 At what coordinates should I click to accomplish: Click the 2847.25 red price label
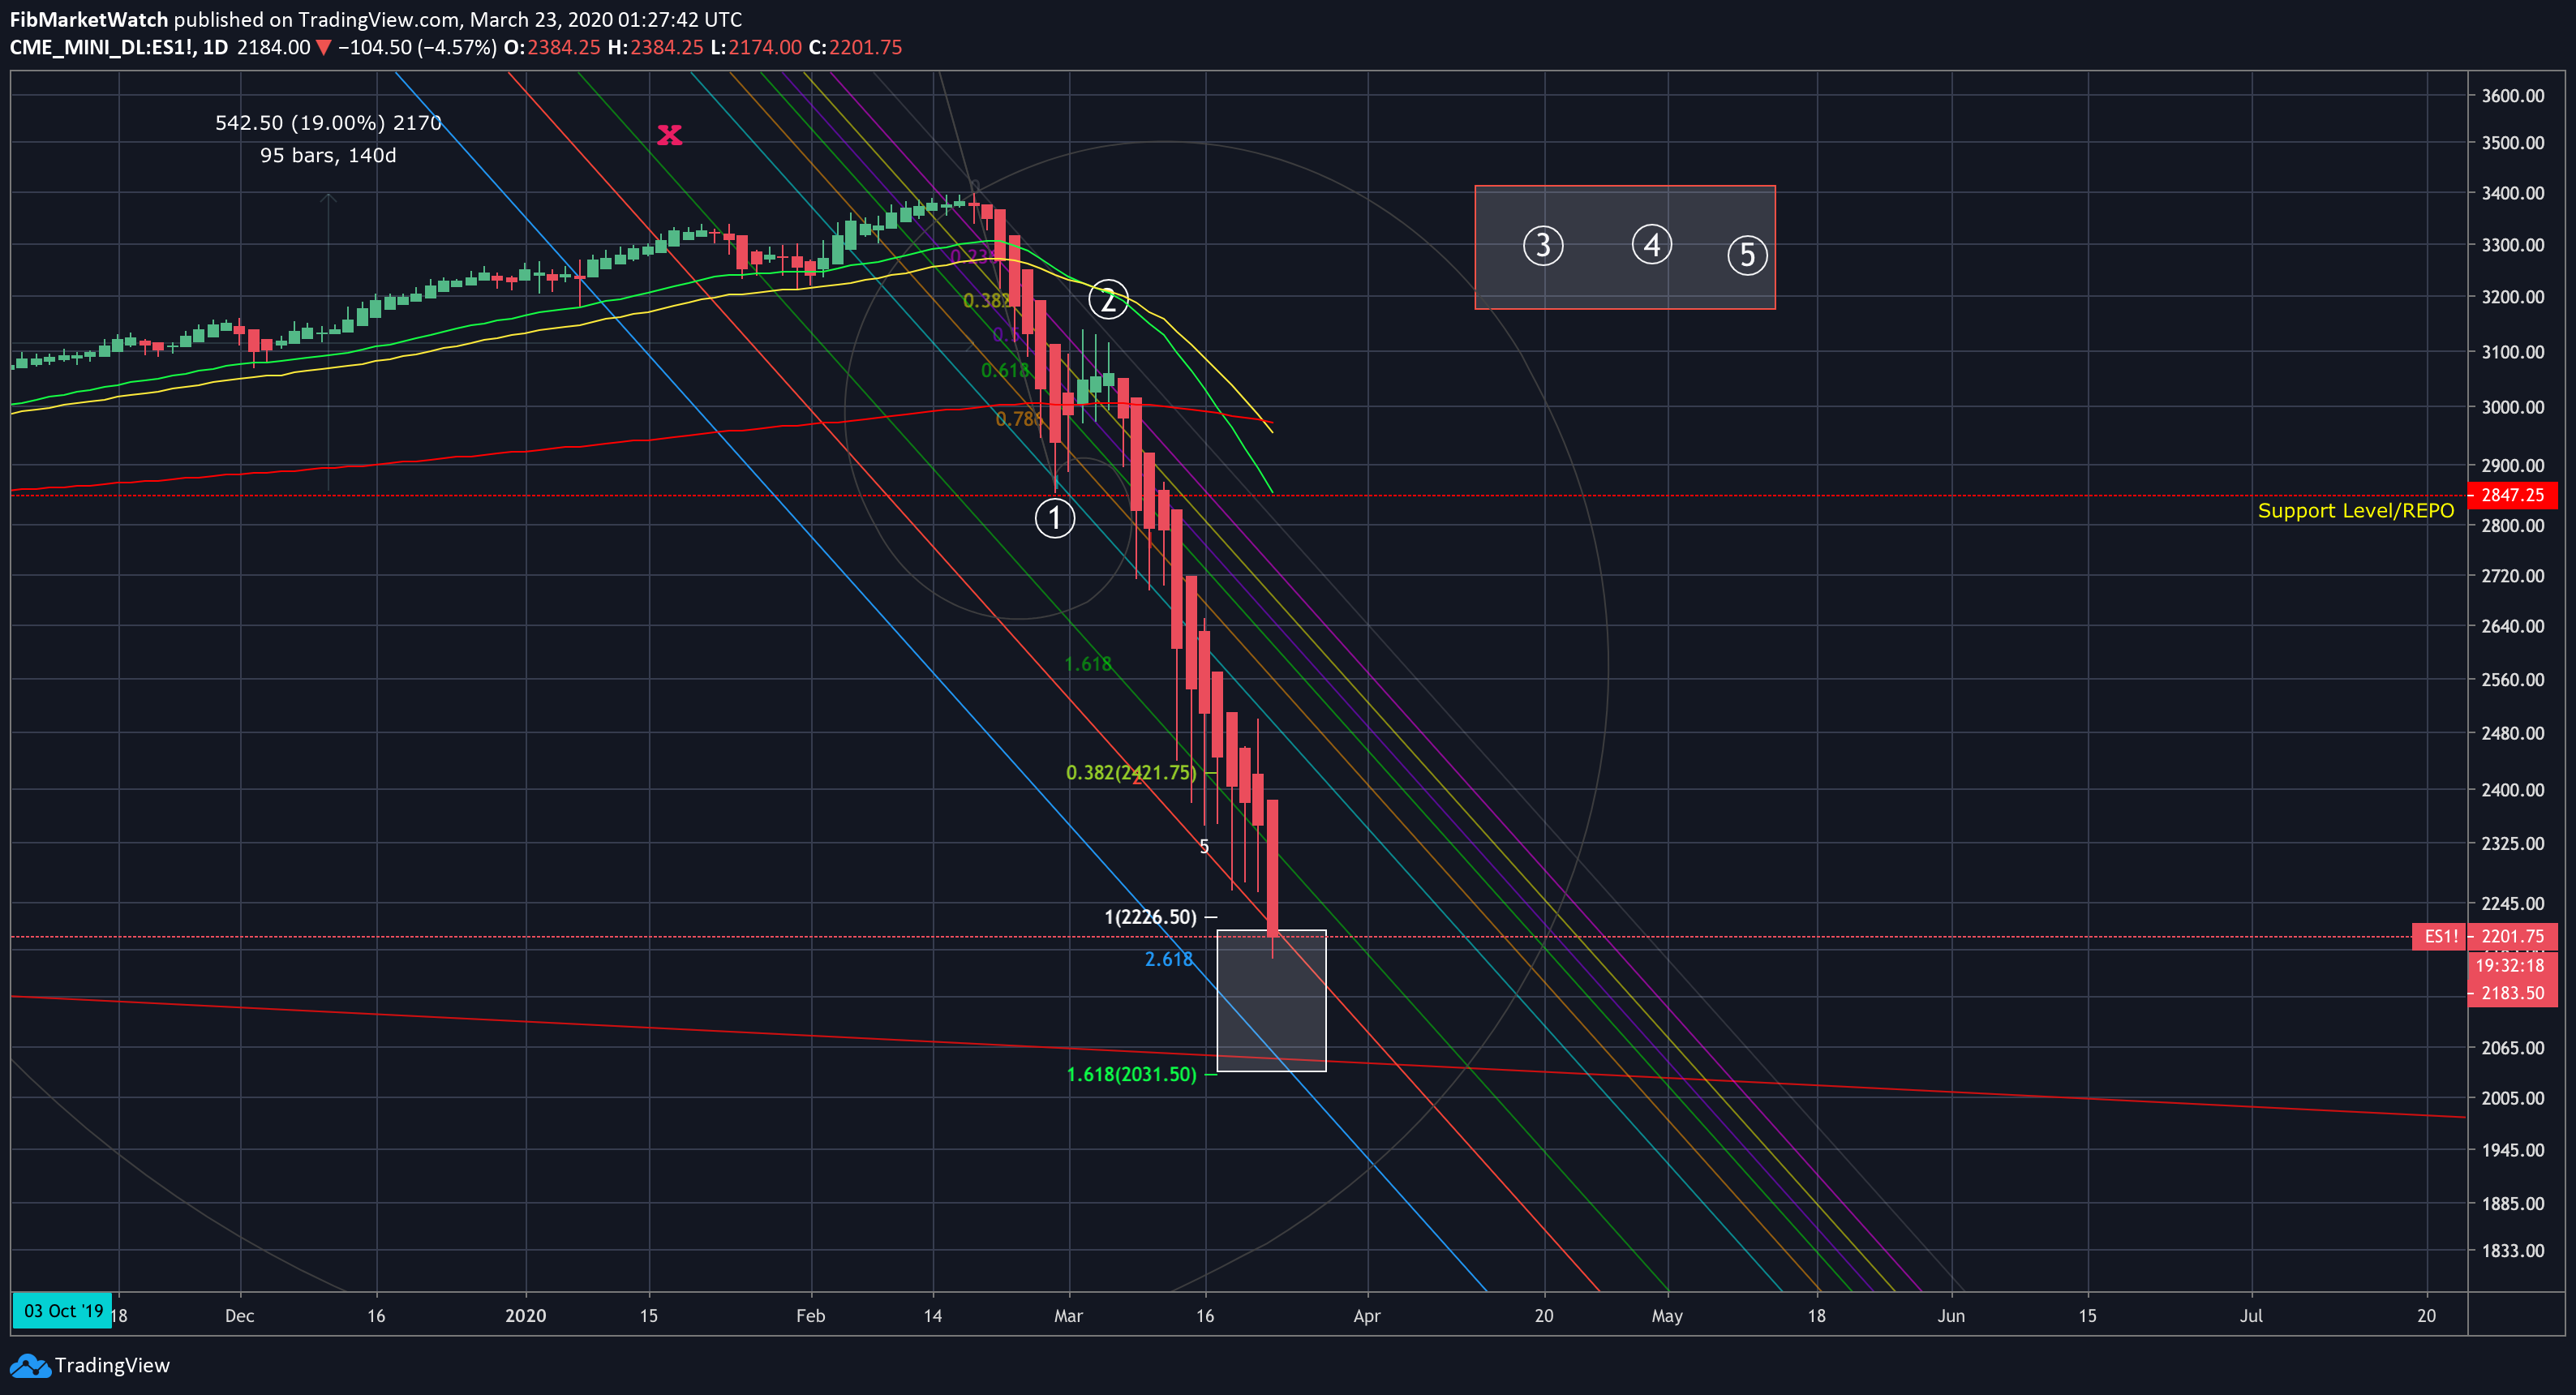click(2512, 495)
